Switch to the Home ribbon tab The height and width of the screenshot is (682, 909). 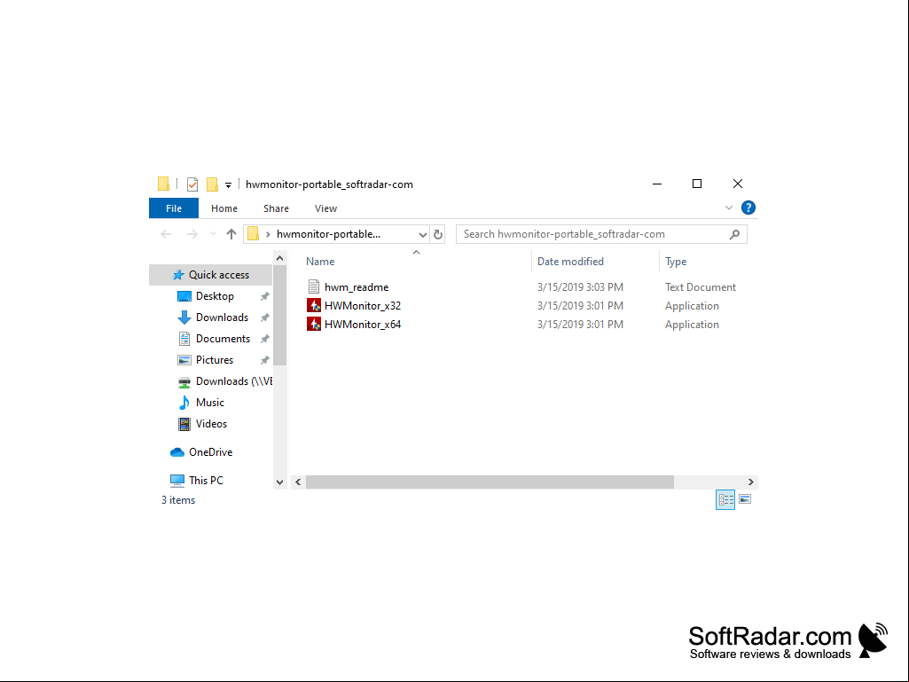pos(224,208)
